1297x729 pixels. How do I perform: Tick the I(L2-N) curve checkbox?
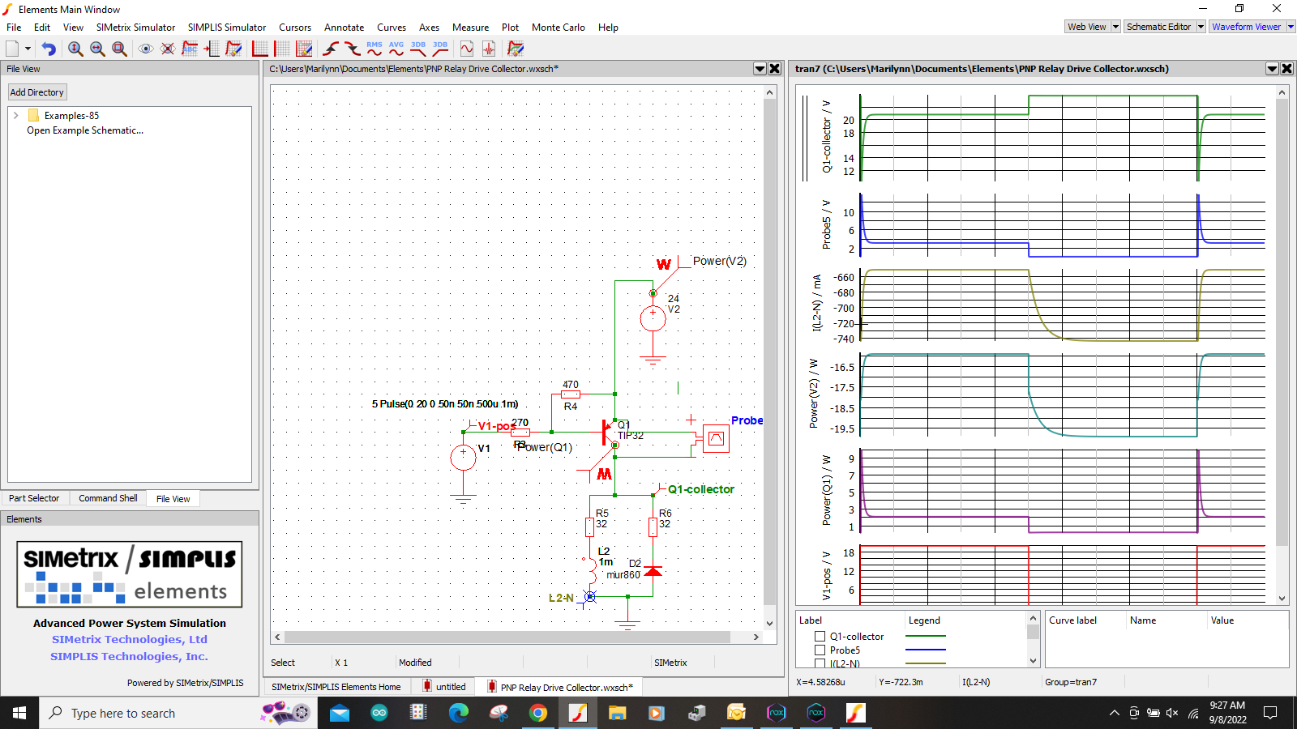click(820, 663)
